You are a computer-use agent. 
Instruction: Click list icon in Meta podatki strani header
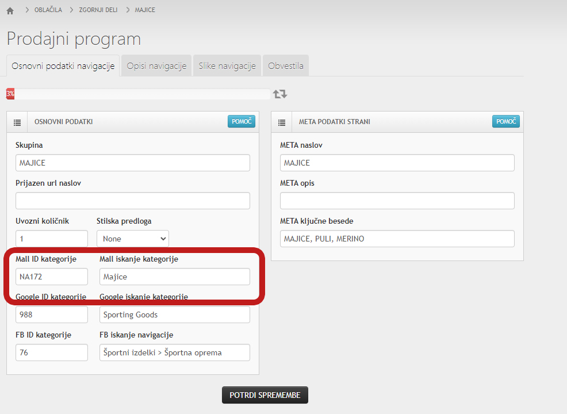click(x=282, y=122)
